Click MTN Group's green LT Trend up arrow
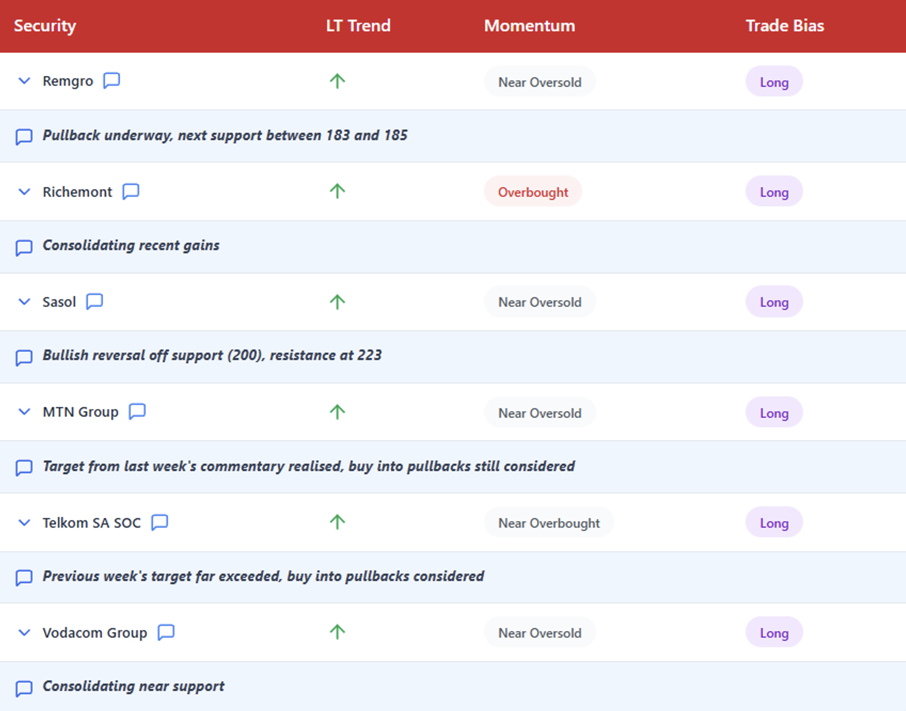Image resolution: width=906 pixels, height=711 pixels. 337,412
